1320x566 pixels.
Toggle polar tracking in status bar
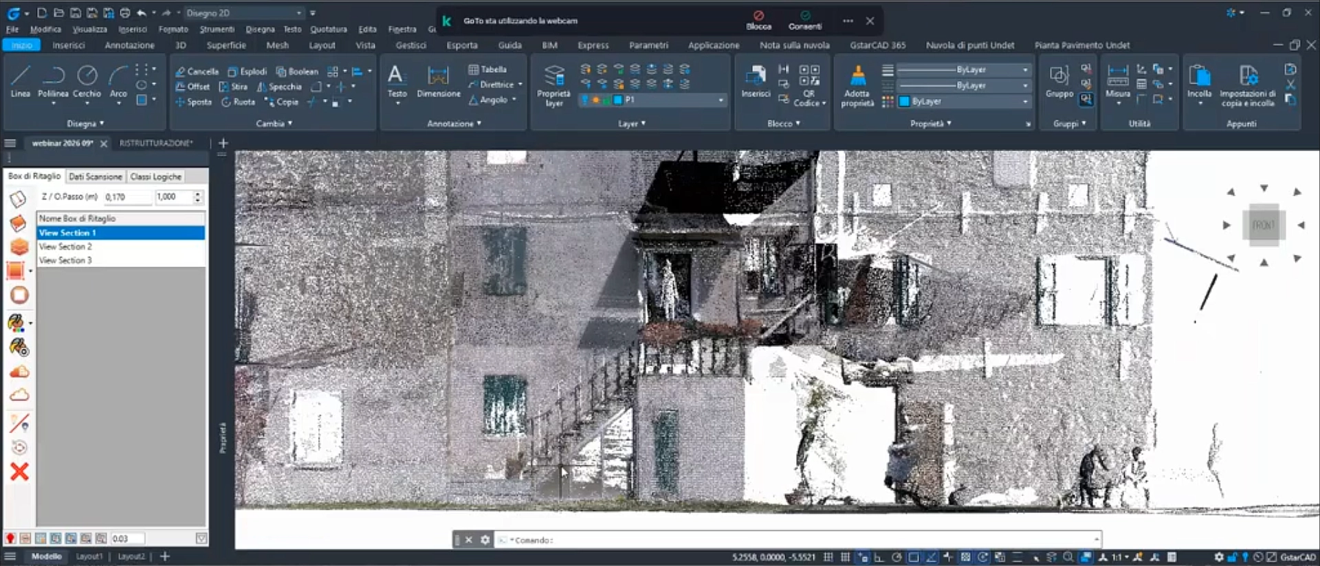tap(896, 557)
